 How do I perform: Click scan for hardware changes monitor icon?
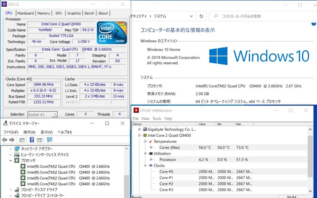49,140
